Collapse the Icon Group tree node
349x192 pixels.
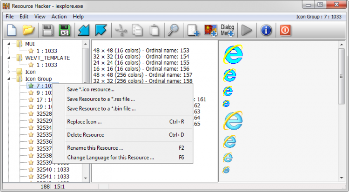[x=9, y=79]
